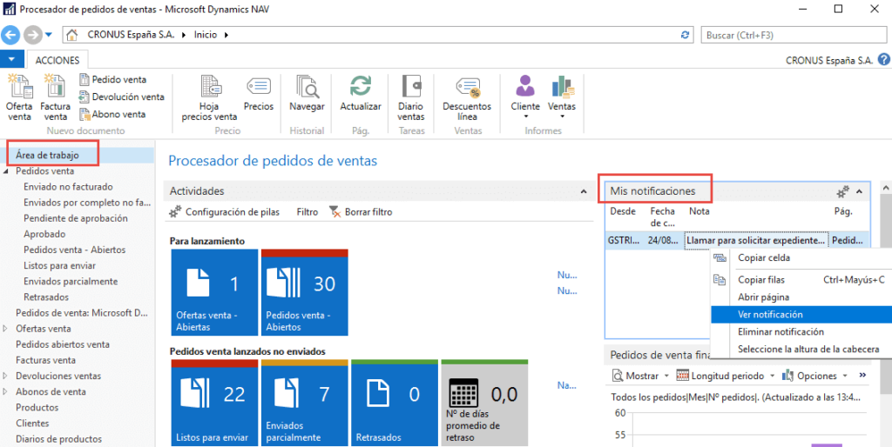Go back with the navigation arrow
This screenshot has width=892, height=447.
pyautogui.click(x=10, y=35)
